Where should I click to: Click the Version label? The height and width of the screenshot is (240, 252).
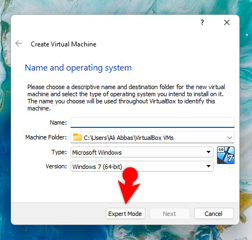[x=56, y=166]
